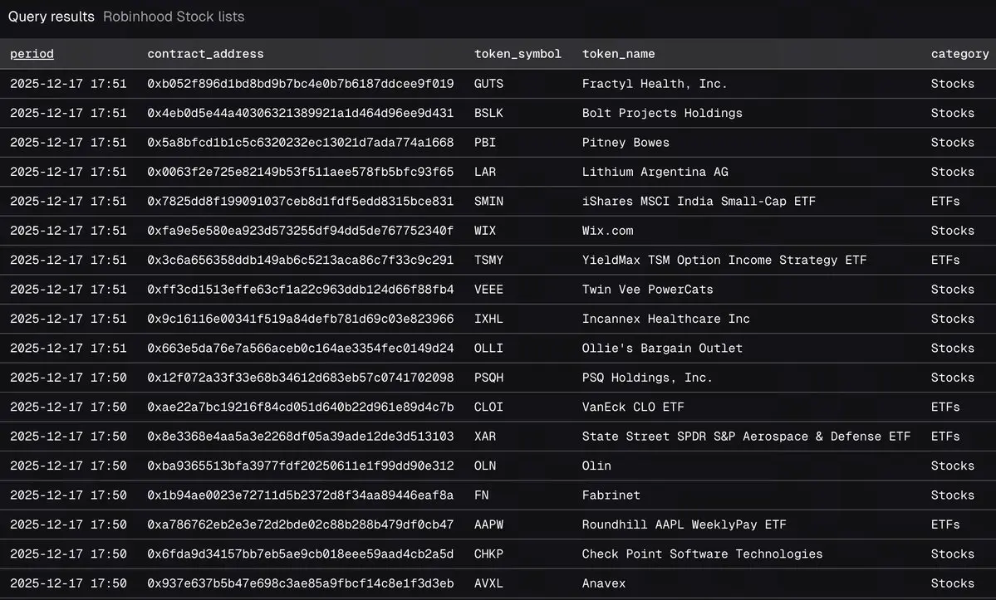
Task: Click Roundhill AAPL WeeklyPay ETF cell
Action: pyautogui.click(x=684, y=524)
